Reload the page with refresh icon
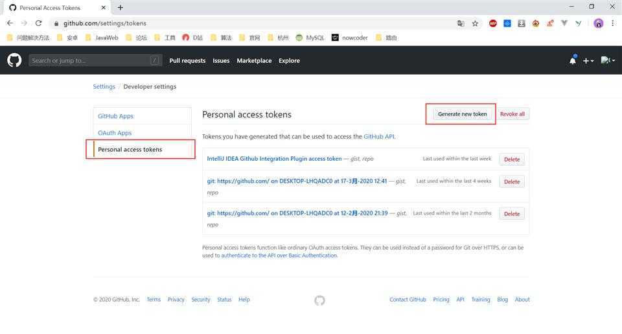Viewport: 622px width, 334px height. (38, 23)
